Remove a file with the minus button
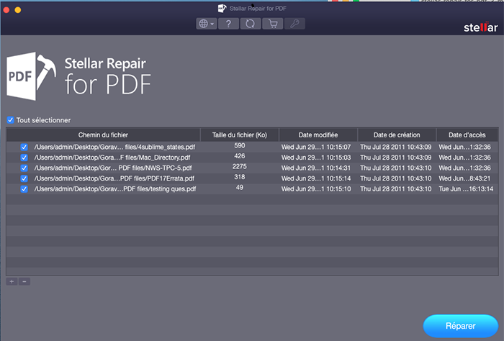 [x=24, y=281]
